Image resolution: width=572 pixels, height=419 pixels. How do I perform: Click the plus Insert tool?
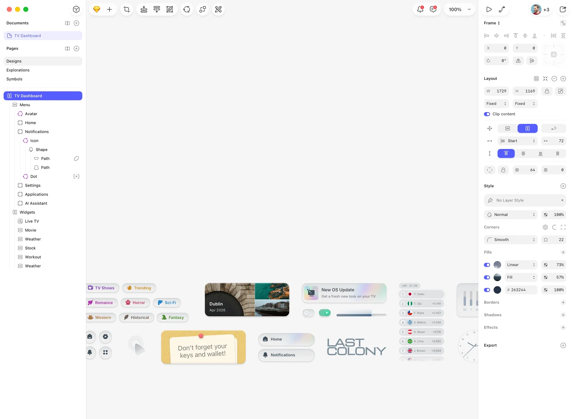click(x=110, y=9)
